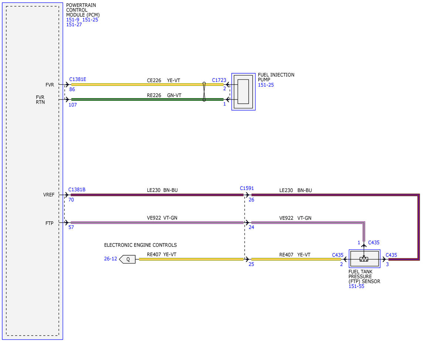
Task: Follow the 26-12 Electronic Engine Controls link
Action: tap(110, 259)
